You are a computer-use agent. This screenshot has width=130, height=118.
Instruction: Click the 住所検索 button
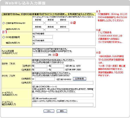coord(79,79)
